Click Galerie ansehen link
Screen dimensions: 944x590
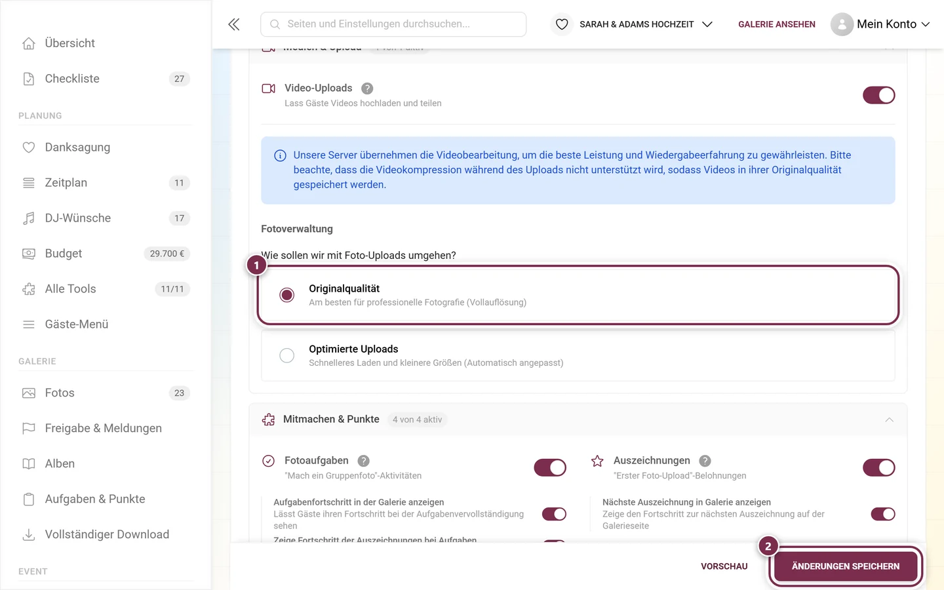point(777,24)
